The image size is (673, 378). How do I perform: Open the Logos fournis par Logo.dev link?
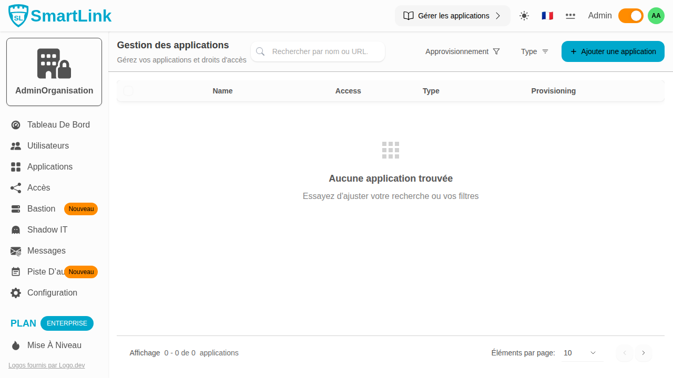click(46, 365)
